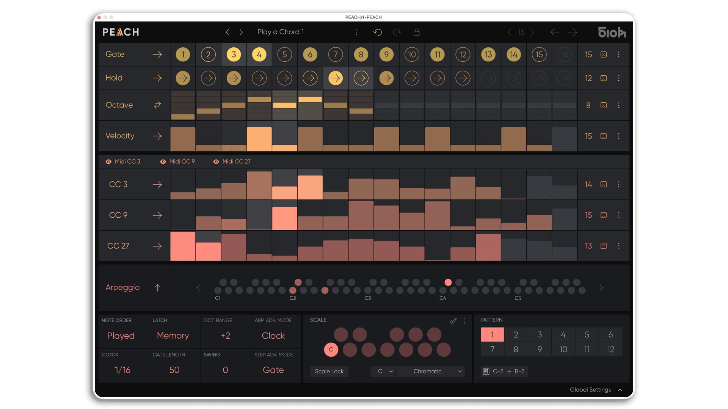This screenshot has height=409, width=728.
Task: Open the Note Order Played selector
Action: [121, 336]
